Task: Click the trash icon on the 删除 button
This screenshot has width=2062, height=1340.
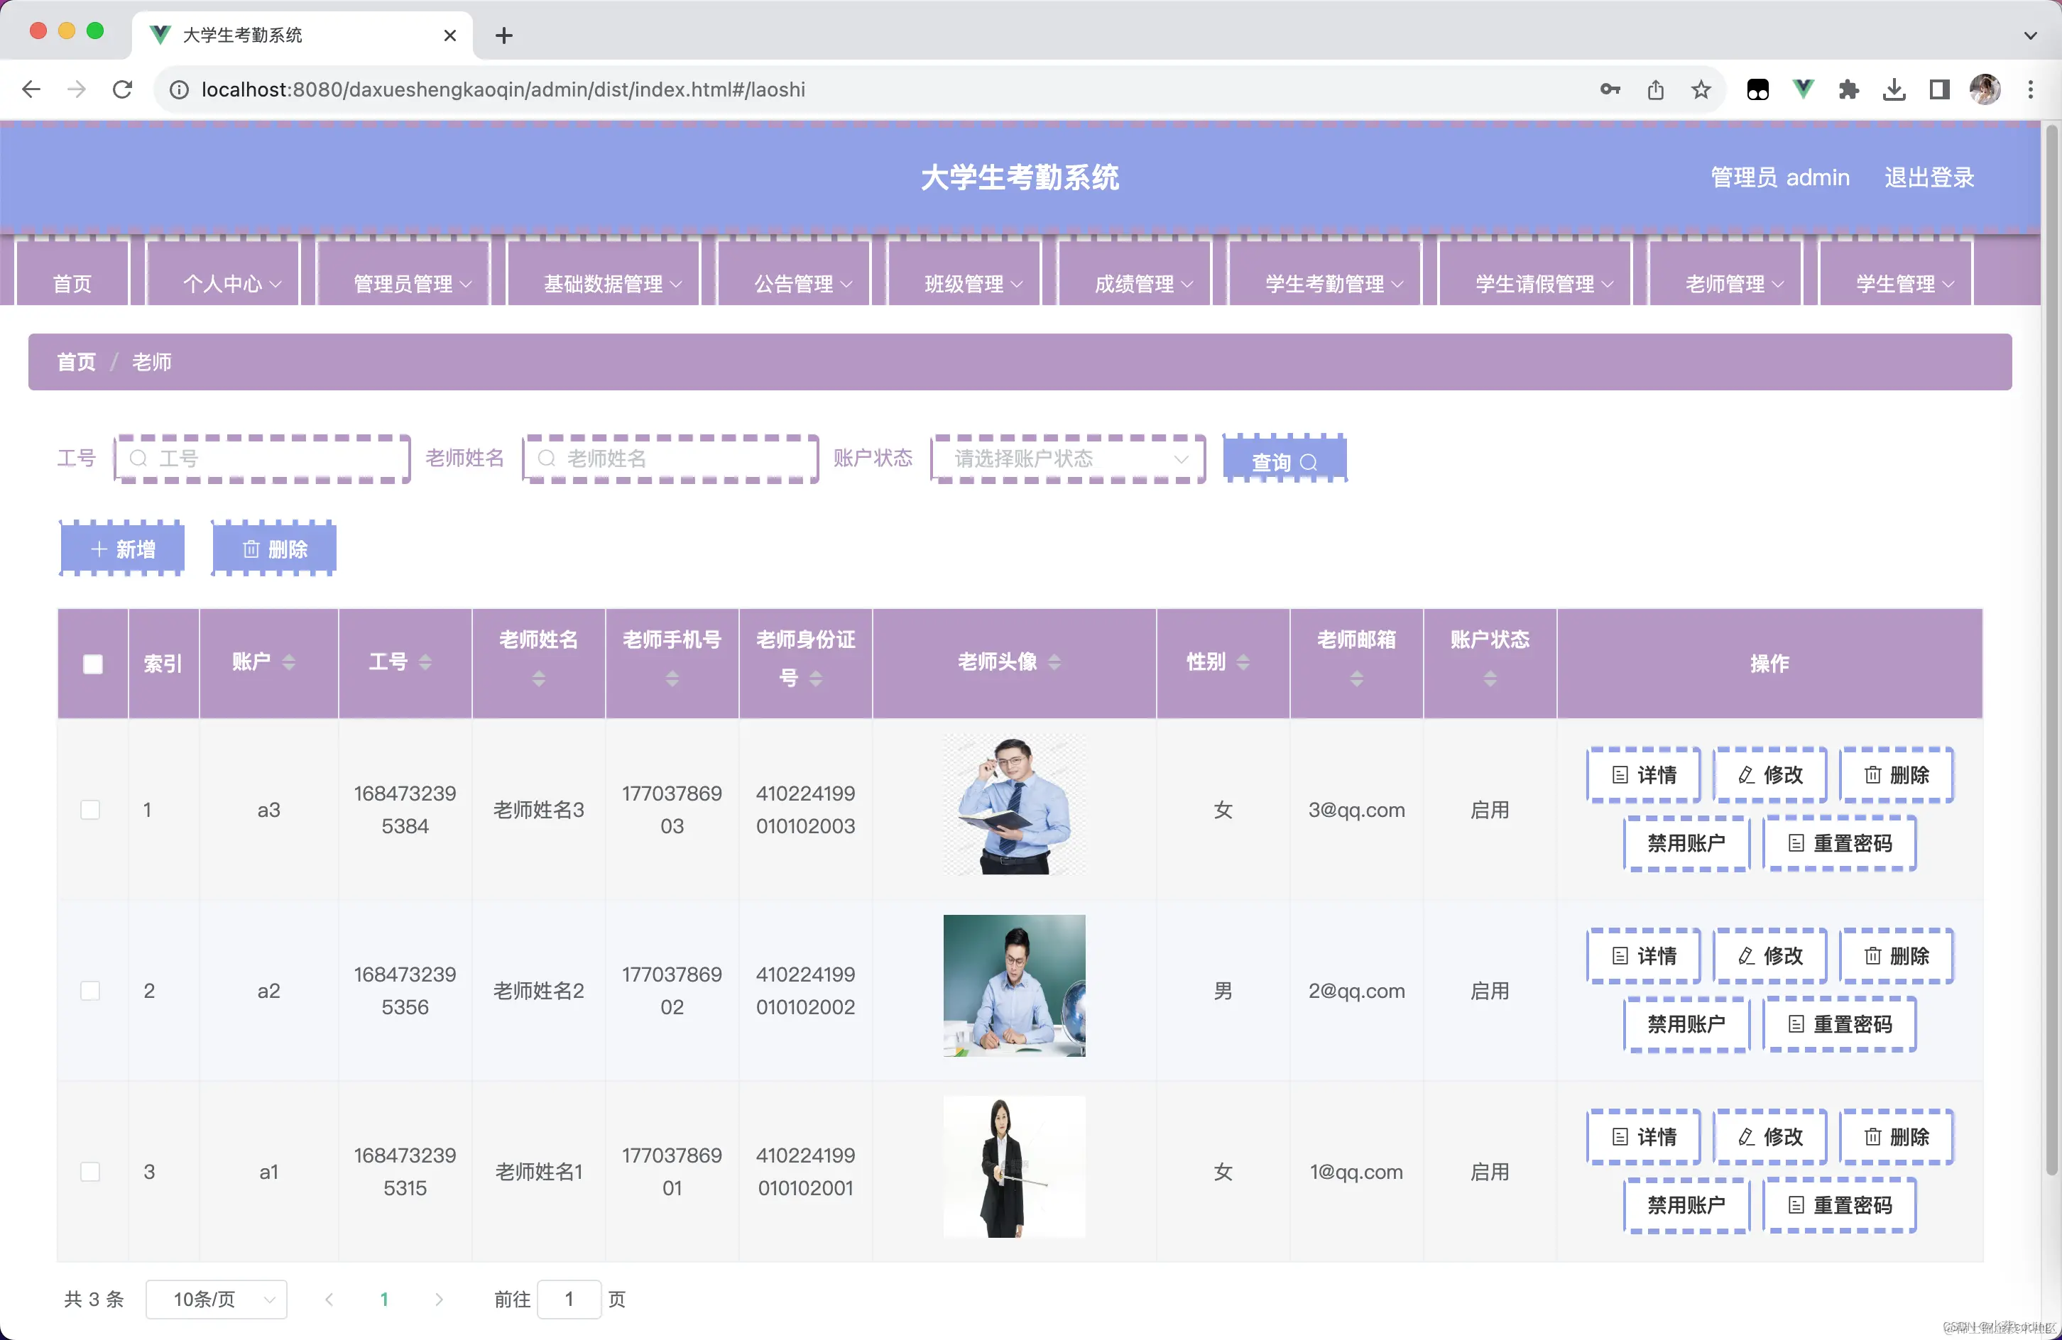Action: [251, 549]
